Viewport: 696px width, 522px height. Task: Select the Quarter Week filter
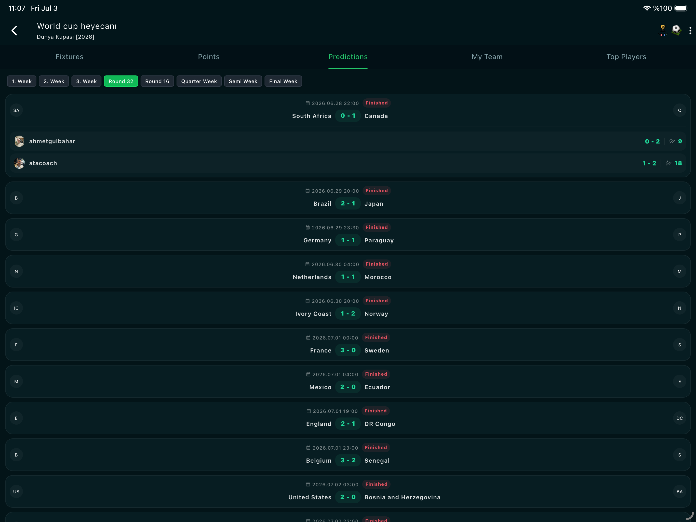click(199, 81)
